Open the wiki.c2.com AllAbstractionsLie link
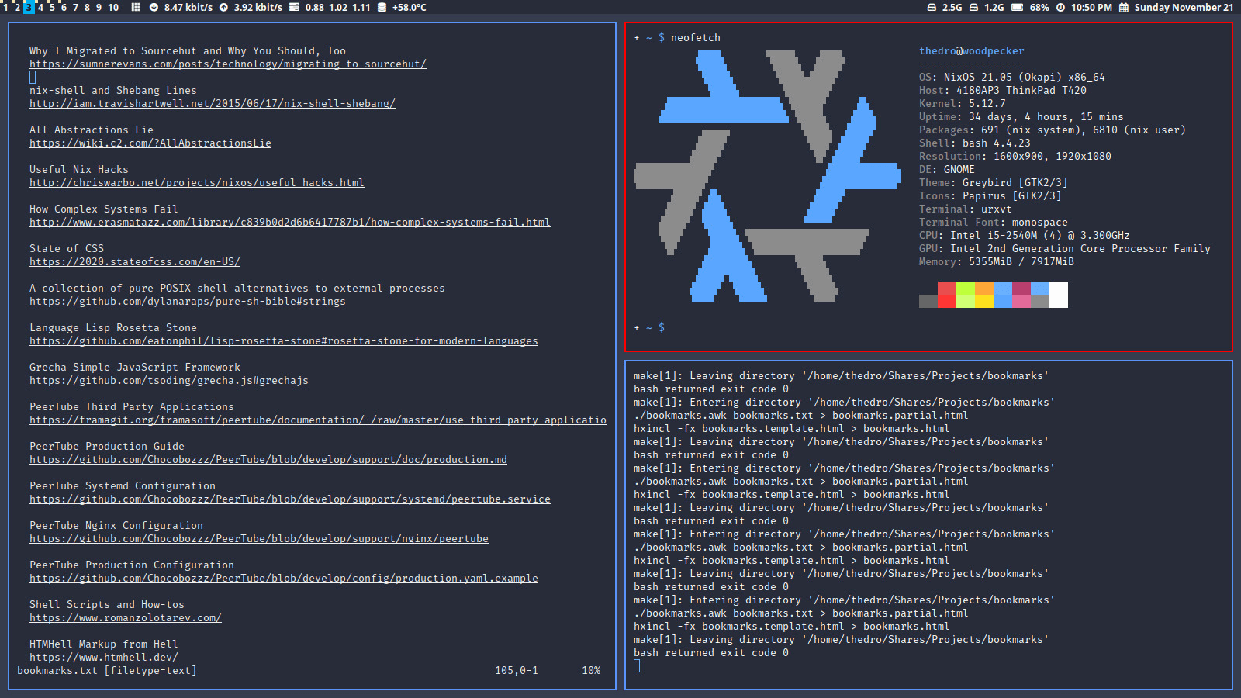The image size is (1241, 698). tap(150, 143)
